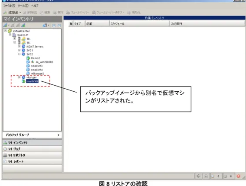Switch to the マイ レポート pane
246x186 pixels.
[x=32, y=161]
